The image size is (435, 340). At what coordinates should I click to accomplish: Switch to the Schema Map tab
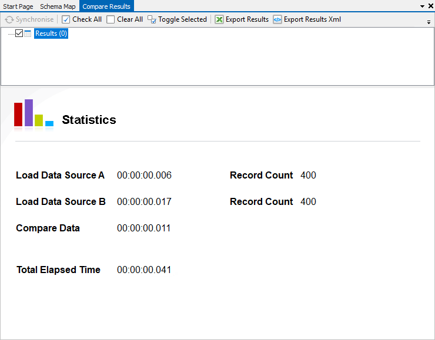[58, 6]
